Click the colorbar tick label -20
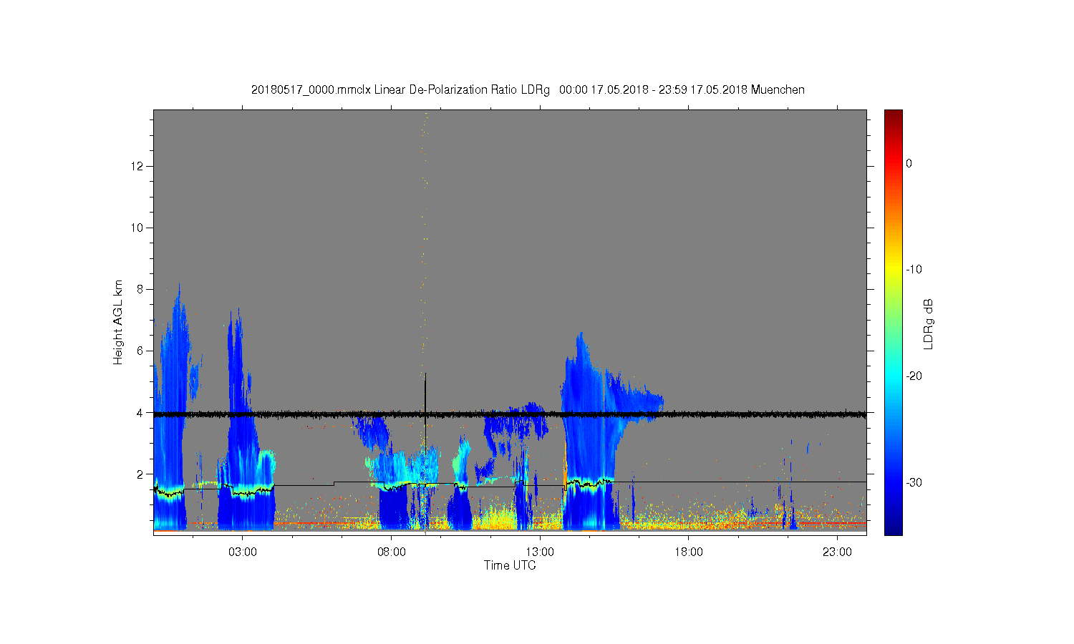This screenshot has width=1074, height=644. click(914, 376)
